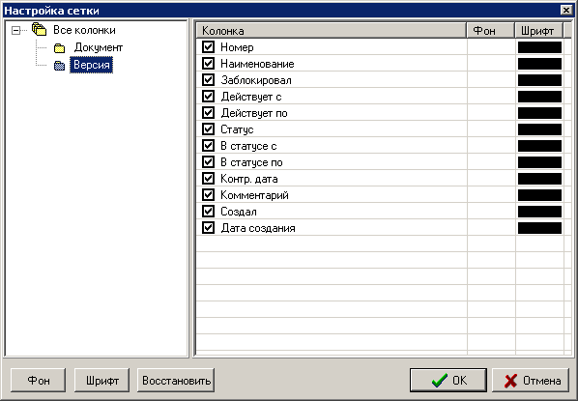Click the 'Фон' column header
This screenshot has width=578, height=401.
click(491, 31)
